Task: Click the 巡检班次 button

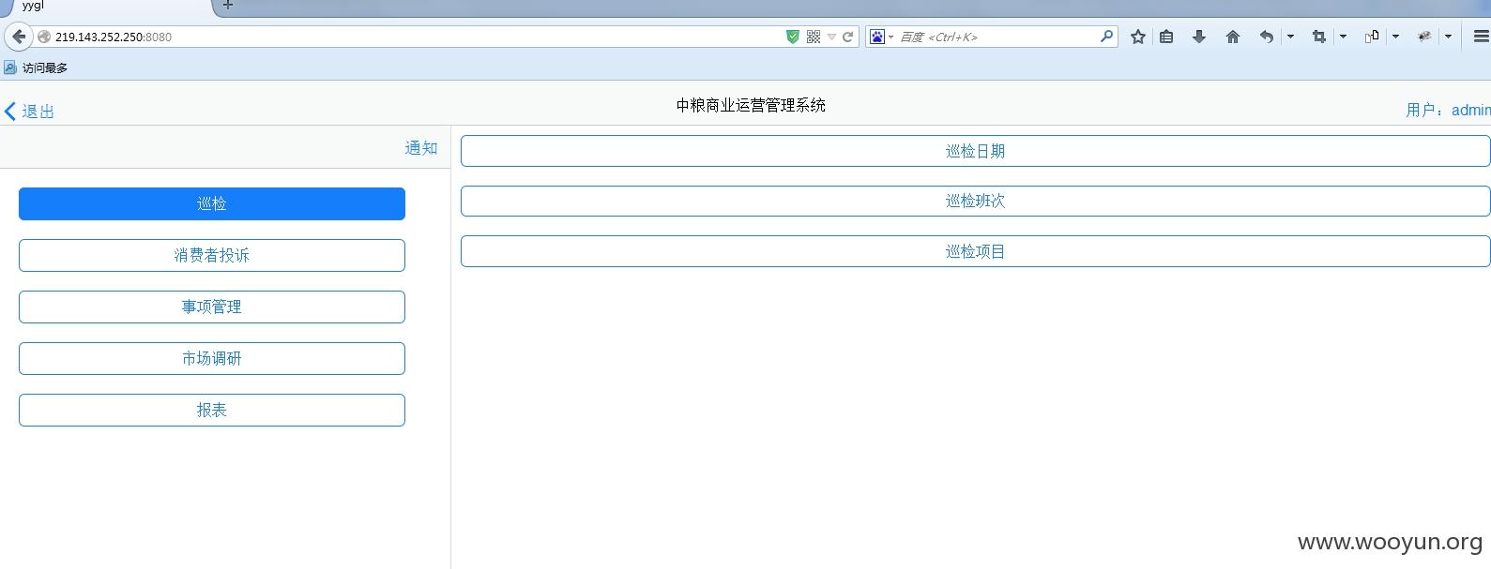Action: coord(975,201)
